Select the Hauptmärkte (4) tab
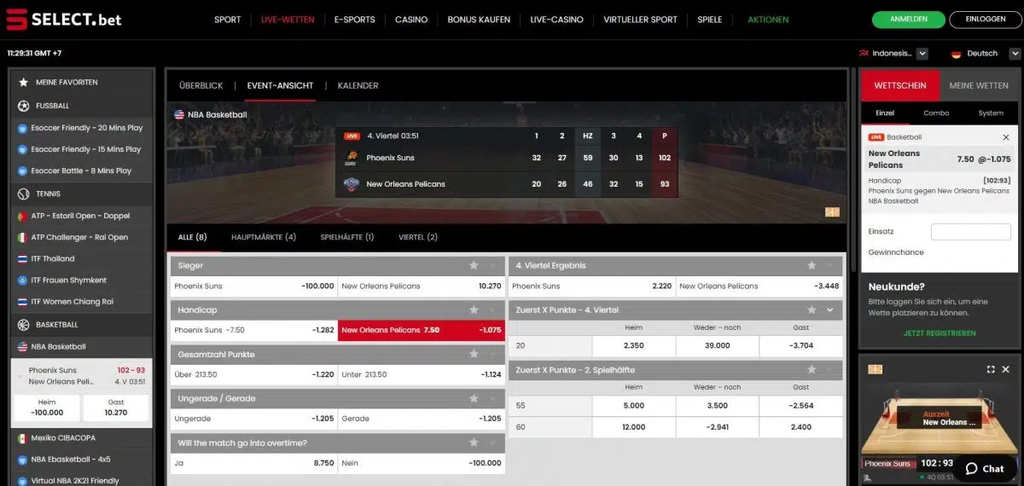The width and height of the screenshot is (1024, 486). [264, 237]
